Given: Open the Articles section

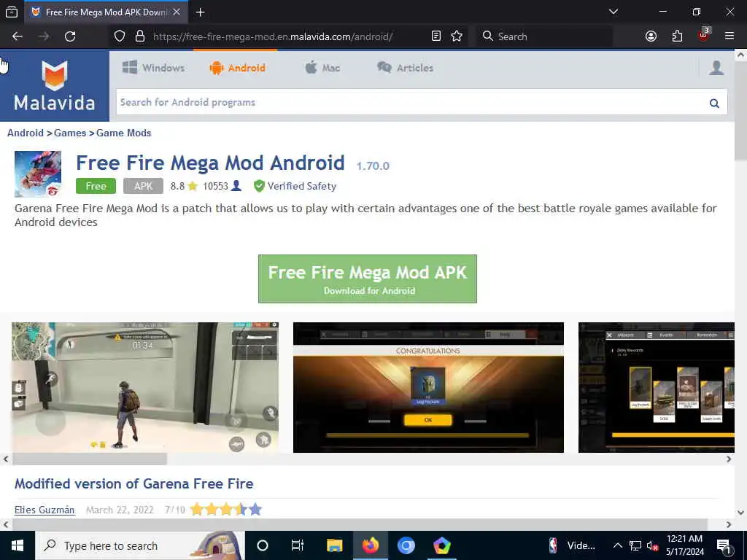Looking at the screenshot, I should (x=406, y=68).
